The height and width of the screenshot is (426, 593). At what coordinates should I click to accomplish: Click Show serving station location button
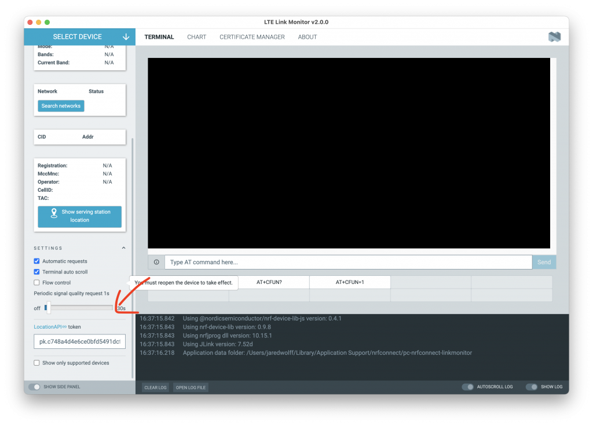80,216
